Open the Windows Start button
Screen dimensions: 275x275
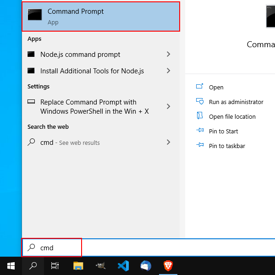click(11, 266)
